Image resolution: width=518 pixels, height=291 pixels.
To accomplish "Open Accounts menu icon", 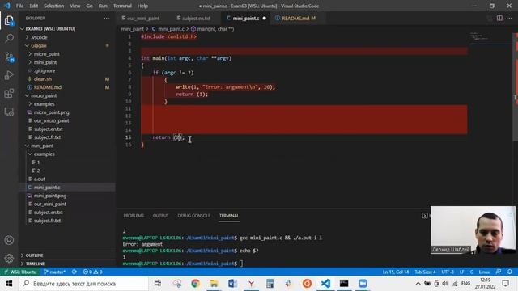I will pyautogui.click(x=9, y=240).
